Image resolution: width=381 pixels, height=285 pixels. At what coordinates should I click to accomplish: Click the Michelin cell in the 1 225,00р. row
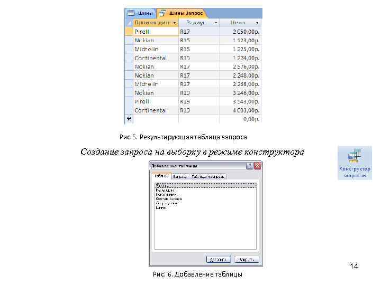[156, 49]
